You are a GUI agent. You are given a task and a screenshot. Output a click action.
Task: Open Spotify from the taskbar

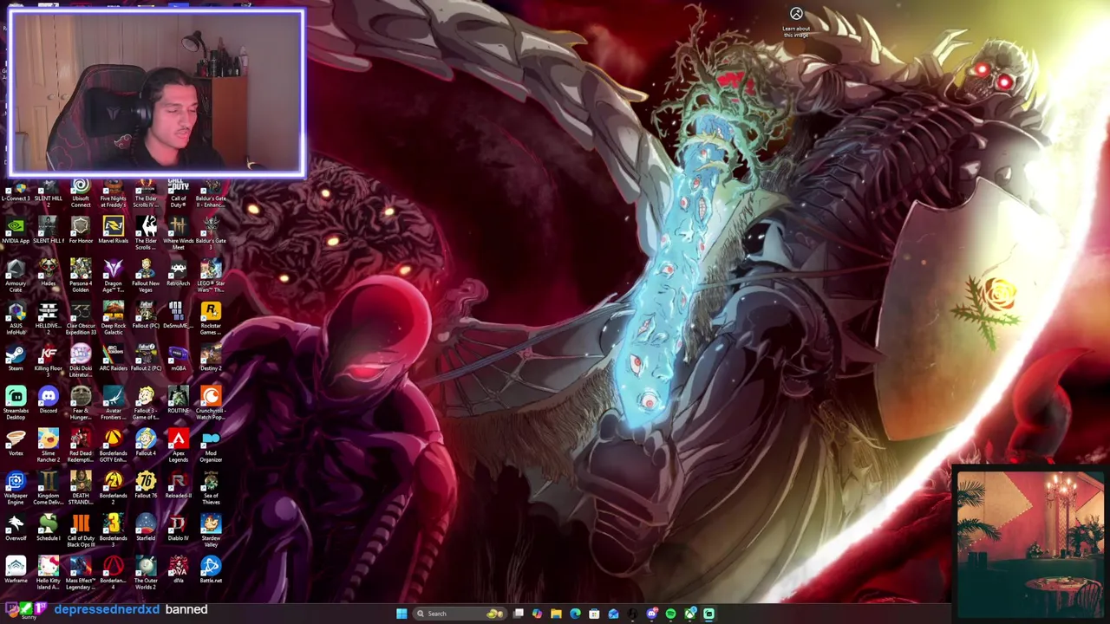coord(670,614)
